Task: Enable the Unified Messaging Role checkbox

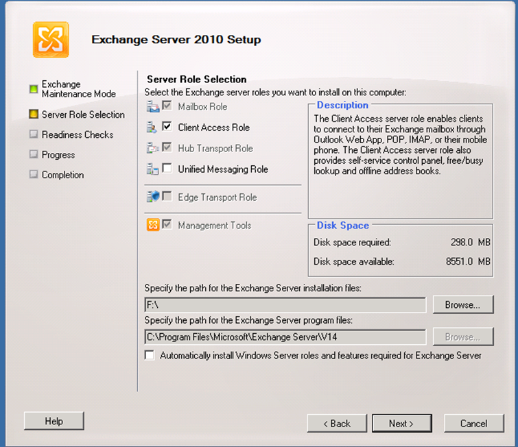Action: tap(167, 168)
